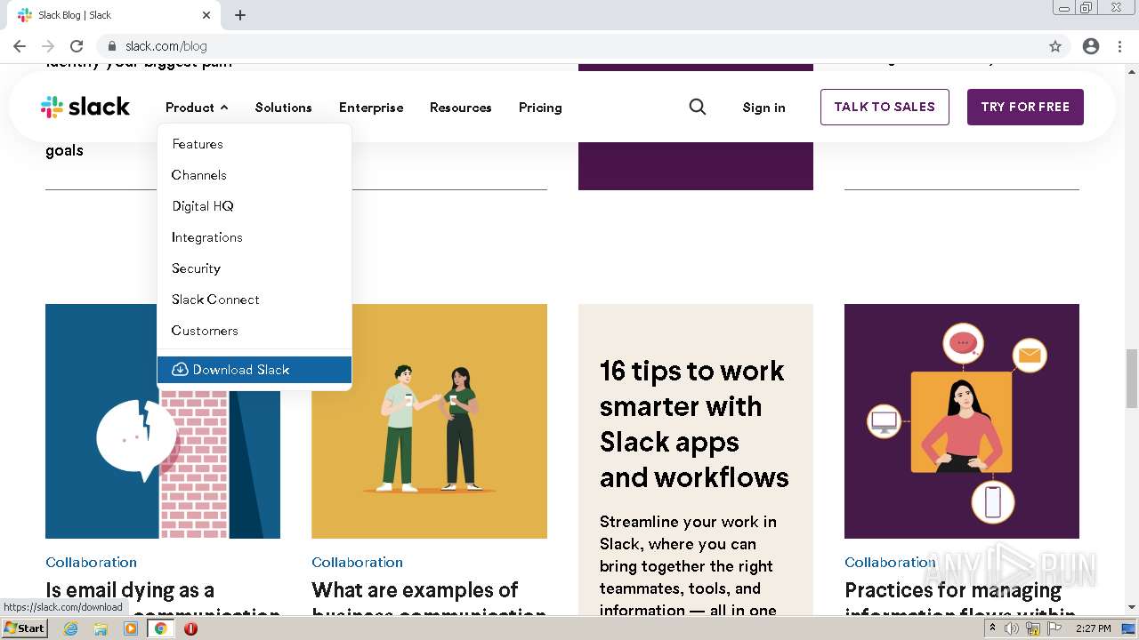Open Internet Explorer from taskbar
This screenshot has height=640, width=1139.
point(71,628)
